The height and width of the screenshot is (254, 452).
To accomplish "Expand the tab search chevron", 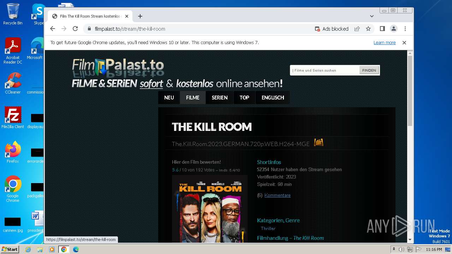I will tap(372, 16).
